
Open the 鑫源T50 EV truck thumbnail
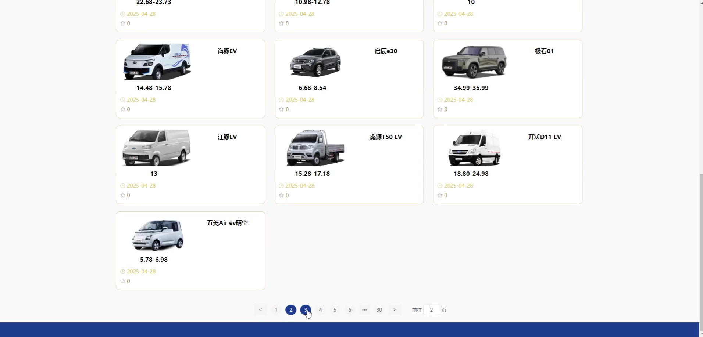click(x=315, y=148)
